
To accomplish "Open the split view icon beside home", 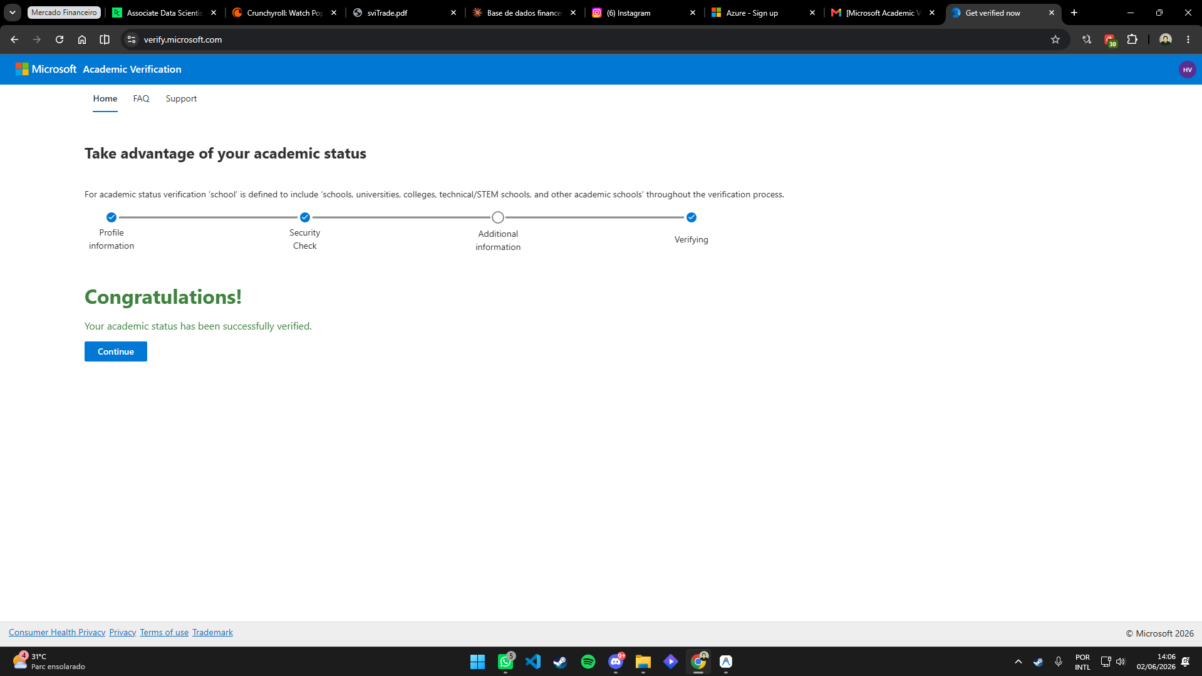I will (x=105, y=39).
